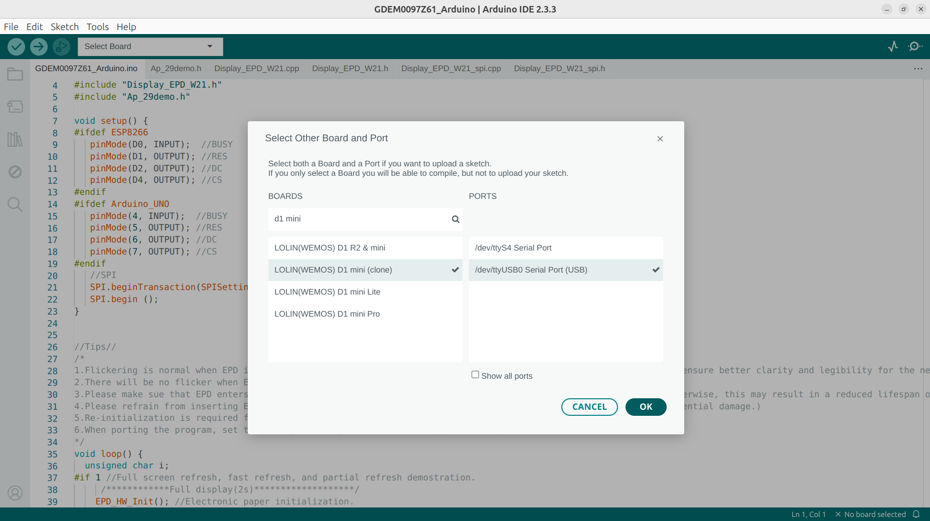Viewport: 930px width, 521px height.
Task: Select /dev/ttyUSB0 Serial Port (USB)
Action: 566,270
